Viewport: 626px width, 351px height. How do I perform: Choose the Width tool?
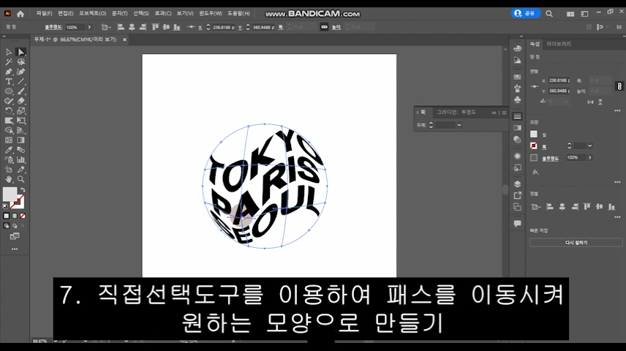[8, 121]
